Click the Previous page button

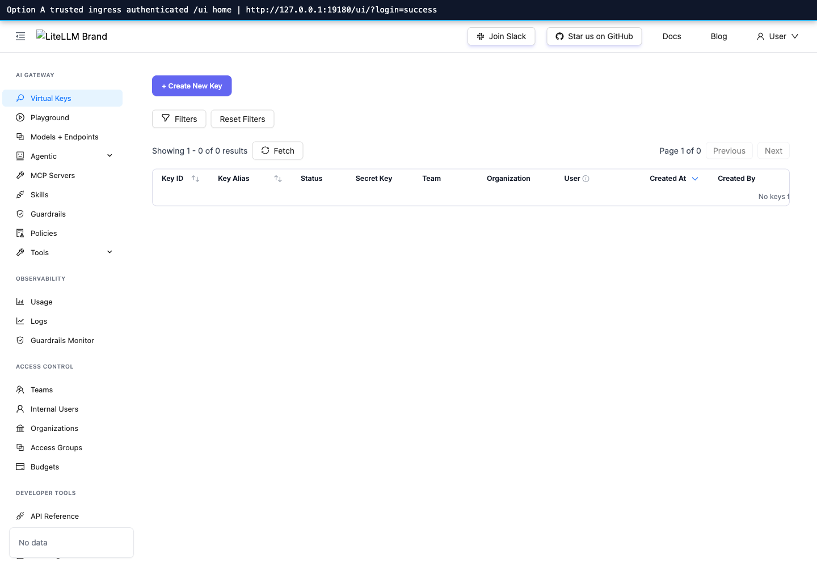[x=729, y=151]
